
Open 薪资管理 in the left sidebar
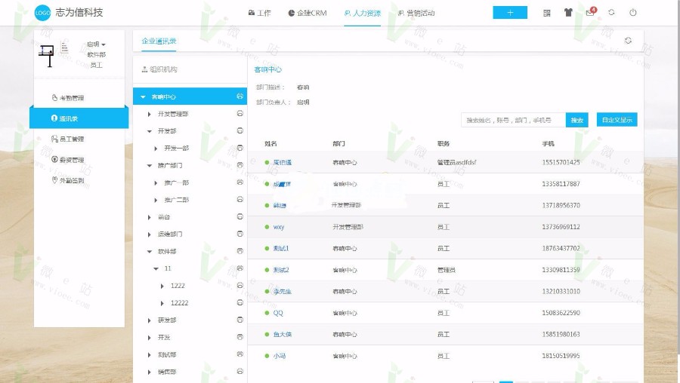[x=68, y=160]
